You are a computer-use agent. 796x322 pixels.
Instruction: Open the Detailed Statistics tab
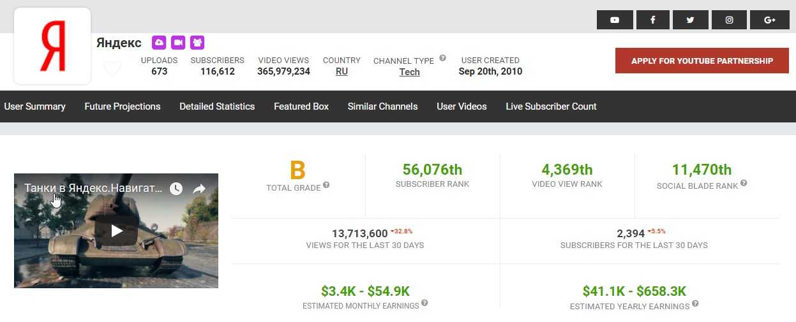click(x=217, y=106)
